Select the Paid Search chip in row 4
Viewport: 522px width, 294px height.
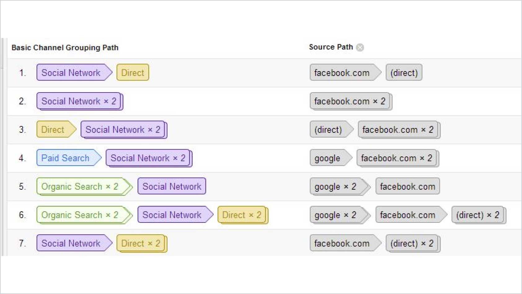(x=65, y=158)
